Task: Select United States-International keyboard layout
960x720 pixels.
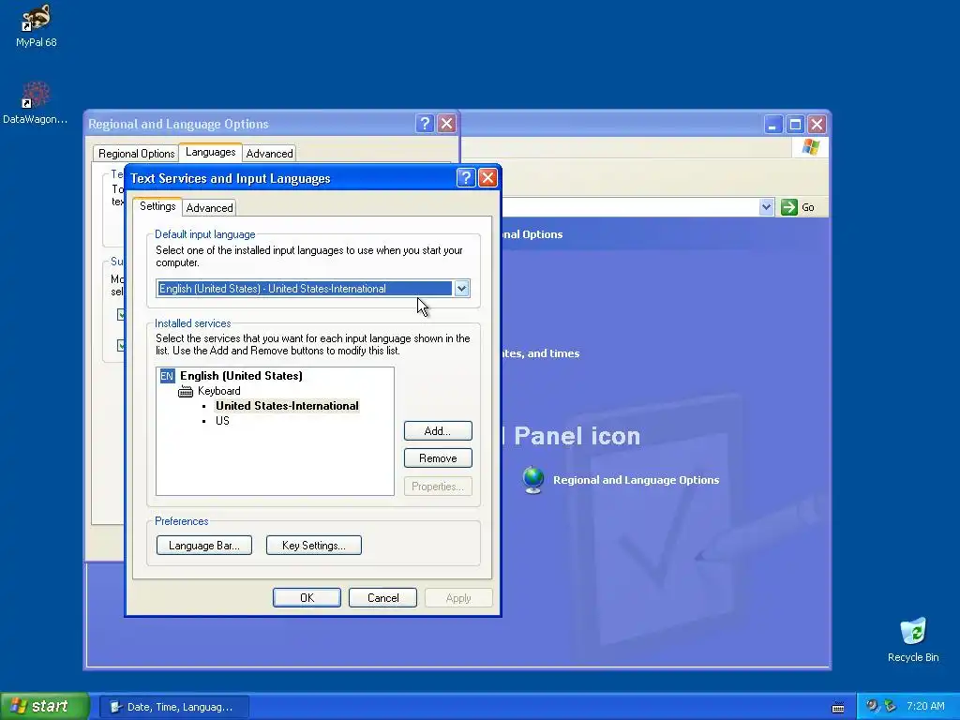Action: pyautogui.click(x=287, y=406)
